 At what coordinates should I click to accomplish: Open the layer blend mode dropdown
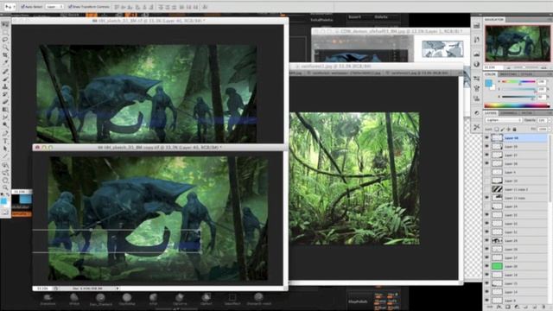(x=503, y=120)
